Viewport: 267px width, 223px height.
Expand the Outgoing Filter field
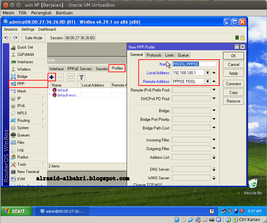click(214, 148)
